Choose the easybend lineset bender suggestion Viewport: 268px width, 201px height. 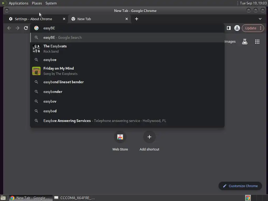127,82
